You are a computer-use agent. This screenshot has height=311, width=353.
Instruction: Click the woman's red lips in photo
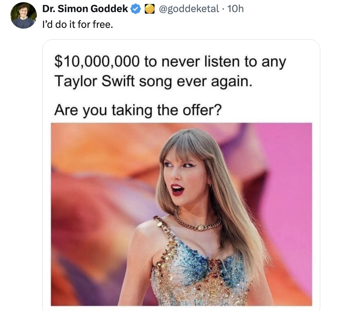178,190
